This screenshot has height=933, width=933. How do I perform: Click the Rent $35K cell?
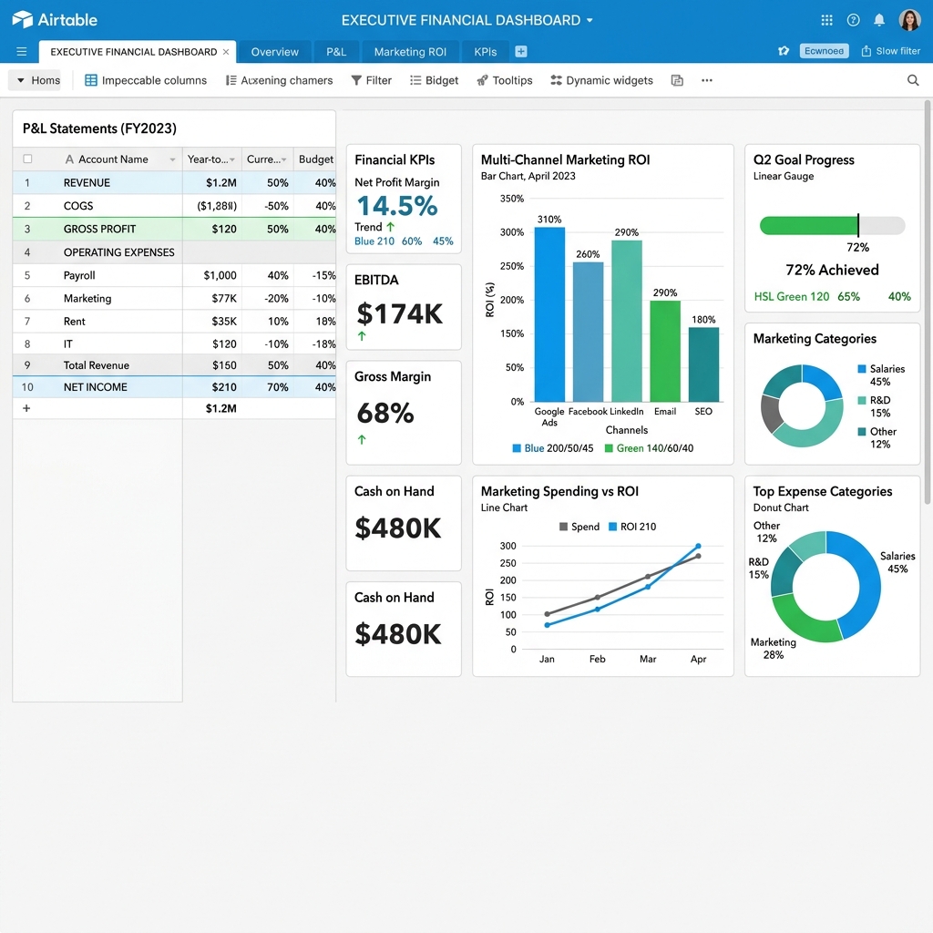212,322
